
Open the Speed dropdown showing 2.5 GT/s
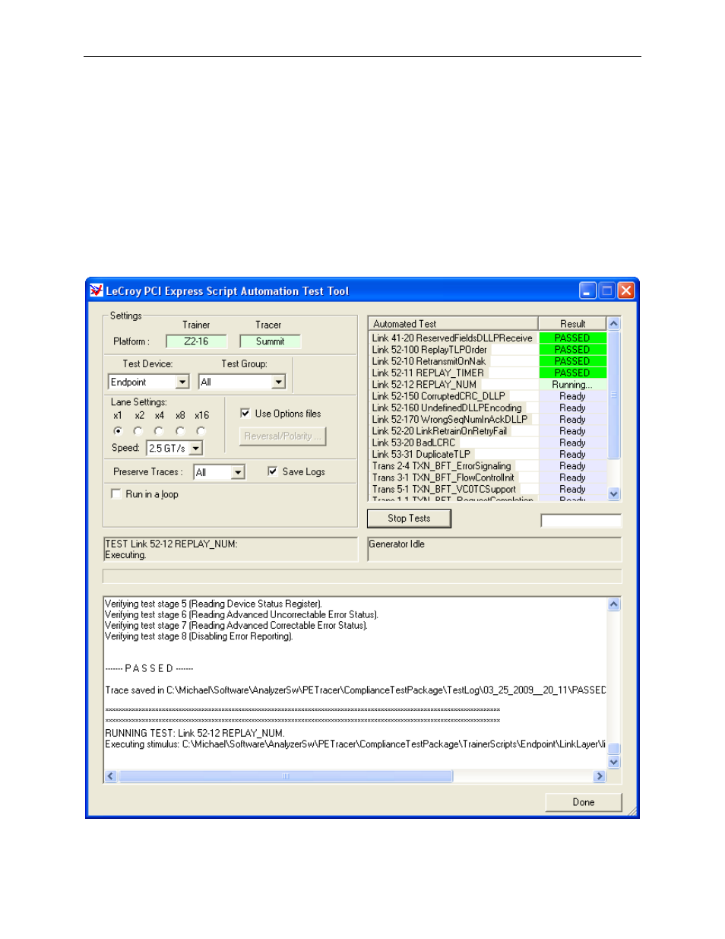point(195,448)
